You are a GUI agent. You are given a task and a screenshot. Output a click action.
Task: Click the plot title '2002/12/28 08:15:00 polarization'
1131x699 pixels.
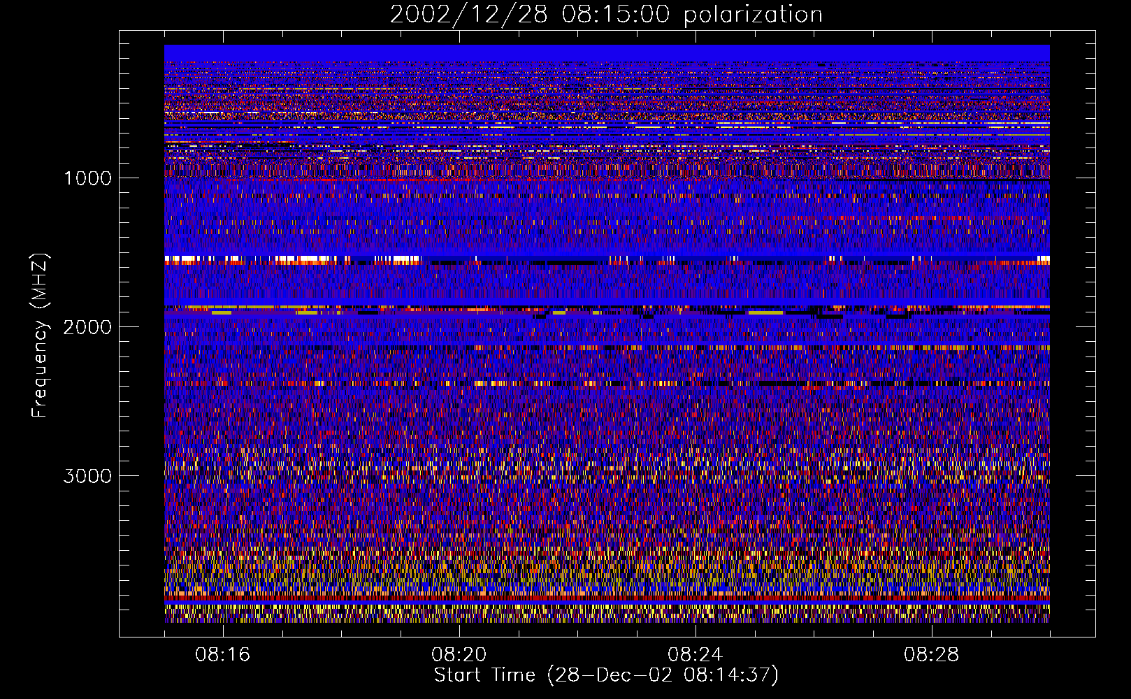606,15
